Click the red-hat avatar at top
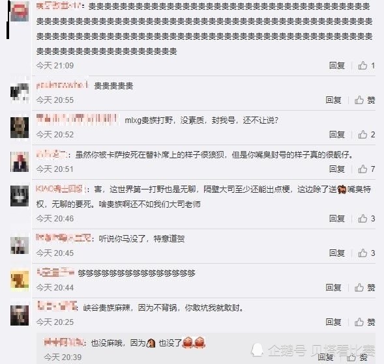This screenshot has height=364, width=384. click(x=20, y=12)
